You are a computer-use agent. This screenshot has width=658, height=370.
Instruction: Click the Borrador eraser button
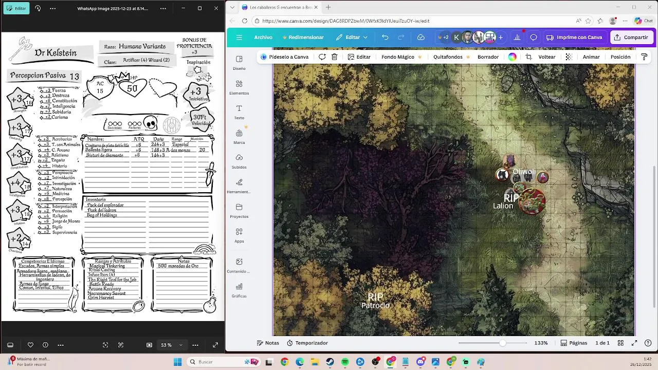pos(488,57)
